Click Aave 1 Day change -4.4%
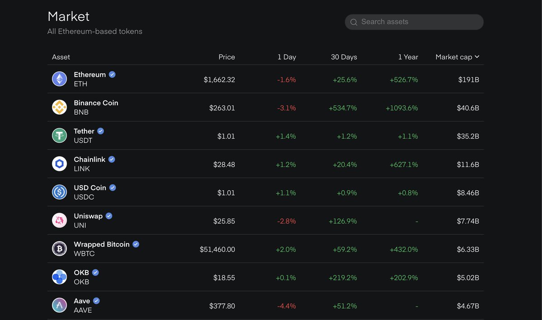 (287, 306)
